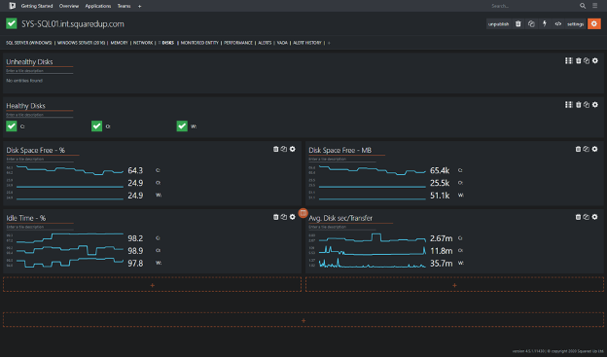
Task: Copy the Unhealthy Disks tile
Action: pos(587,60)
